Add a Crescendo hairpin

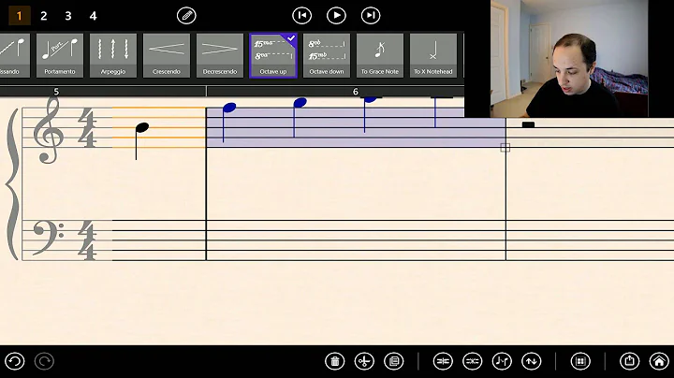(x=167, y=56)
